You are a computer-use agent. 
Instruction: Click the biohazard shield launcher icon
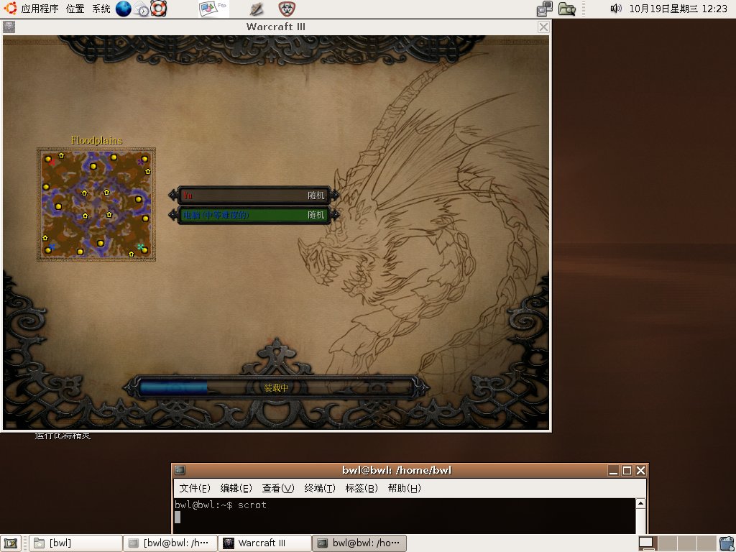tap(286, 9)
